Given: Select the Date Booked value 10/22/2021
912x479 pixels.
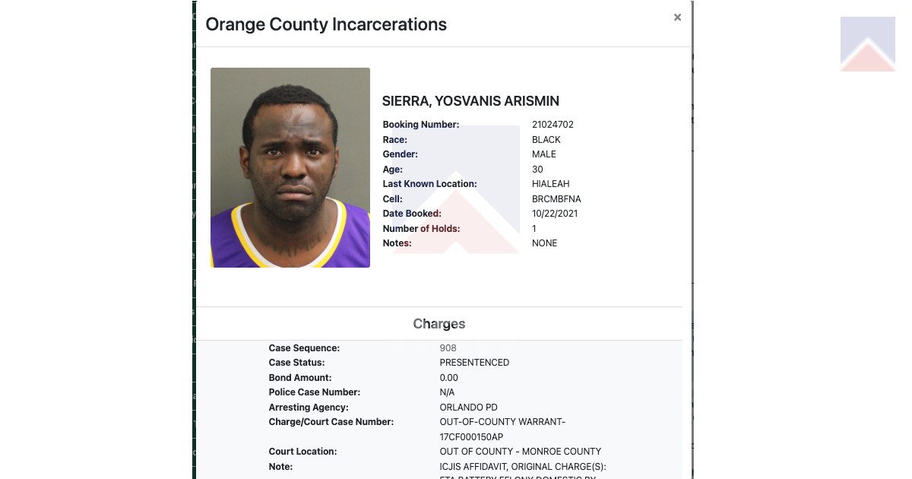Looking at the screenshot, I should click(555, 214).
